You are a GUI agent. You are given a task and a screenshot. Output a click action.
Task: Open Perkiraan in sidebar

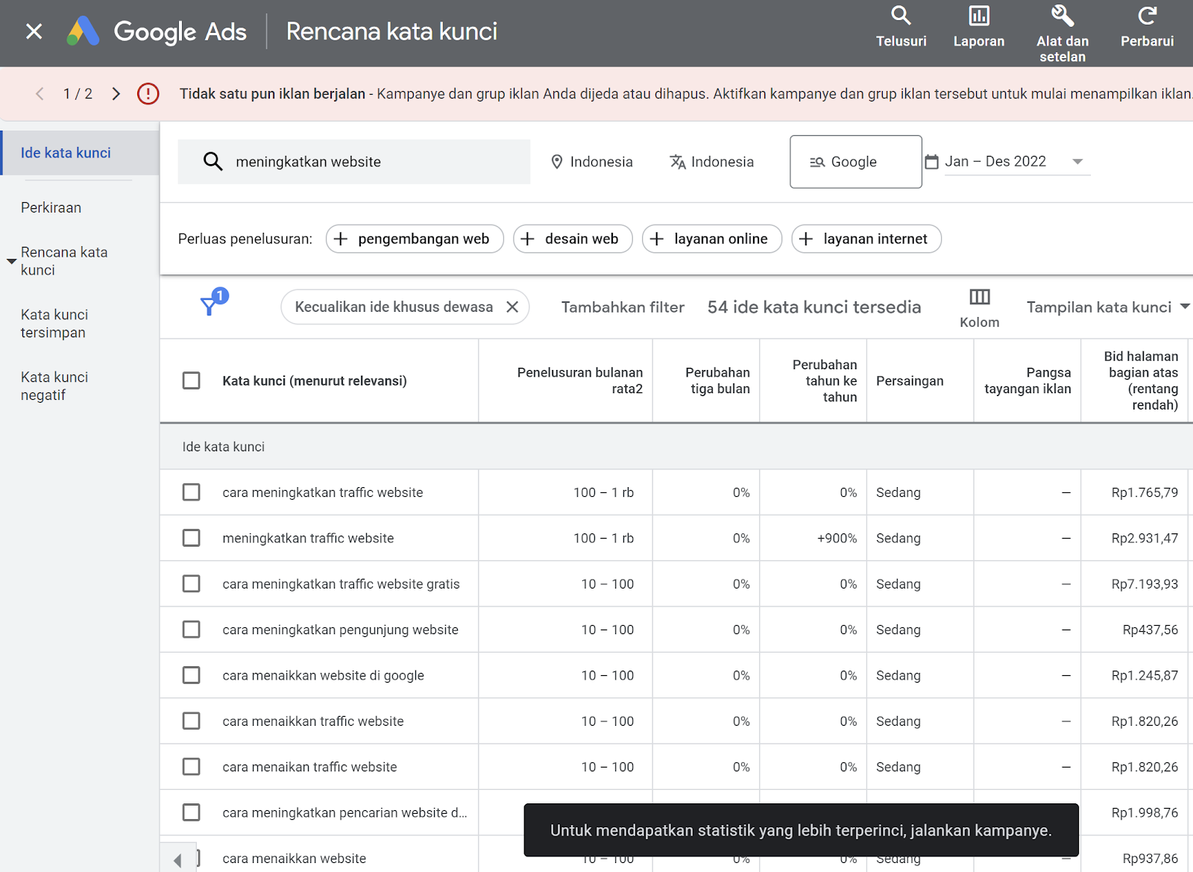click(51, 207)
